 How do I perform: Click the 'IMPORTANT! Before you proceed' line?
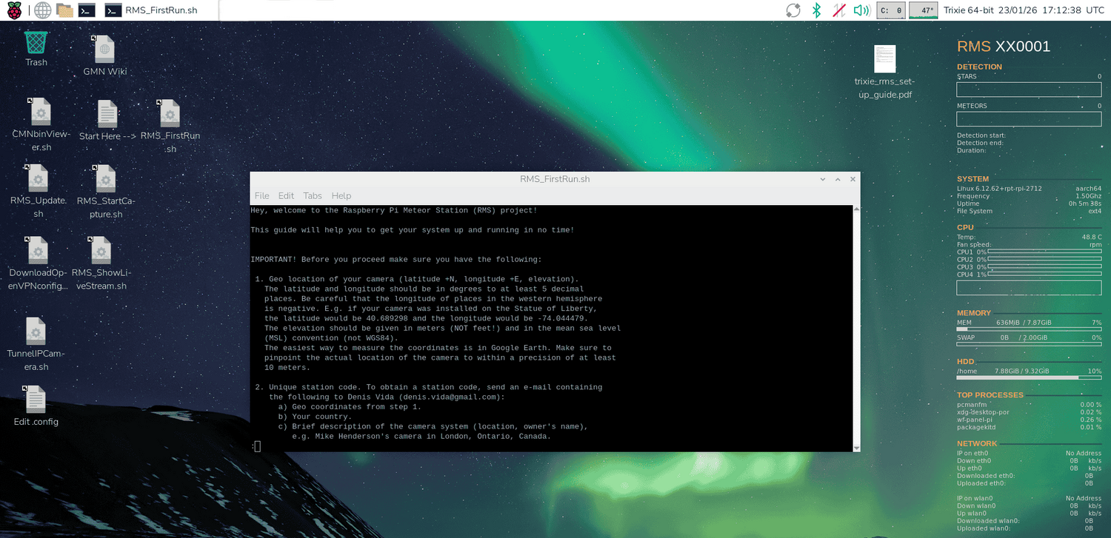pos(396,260)
